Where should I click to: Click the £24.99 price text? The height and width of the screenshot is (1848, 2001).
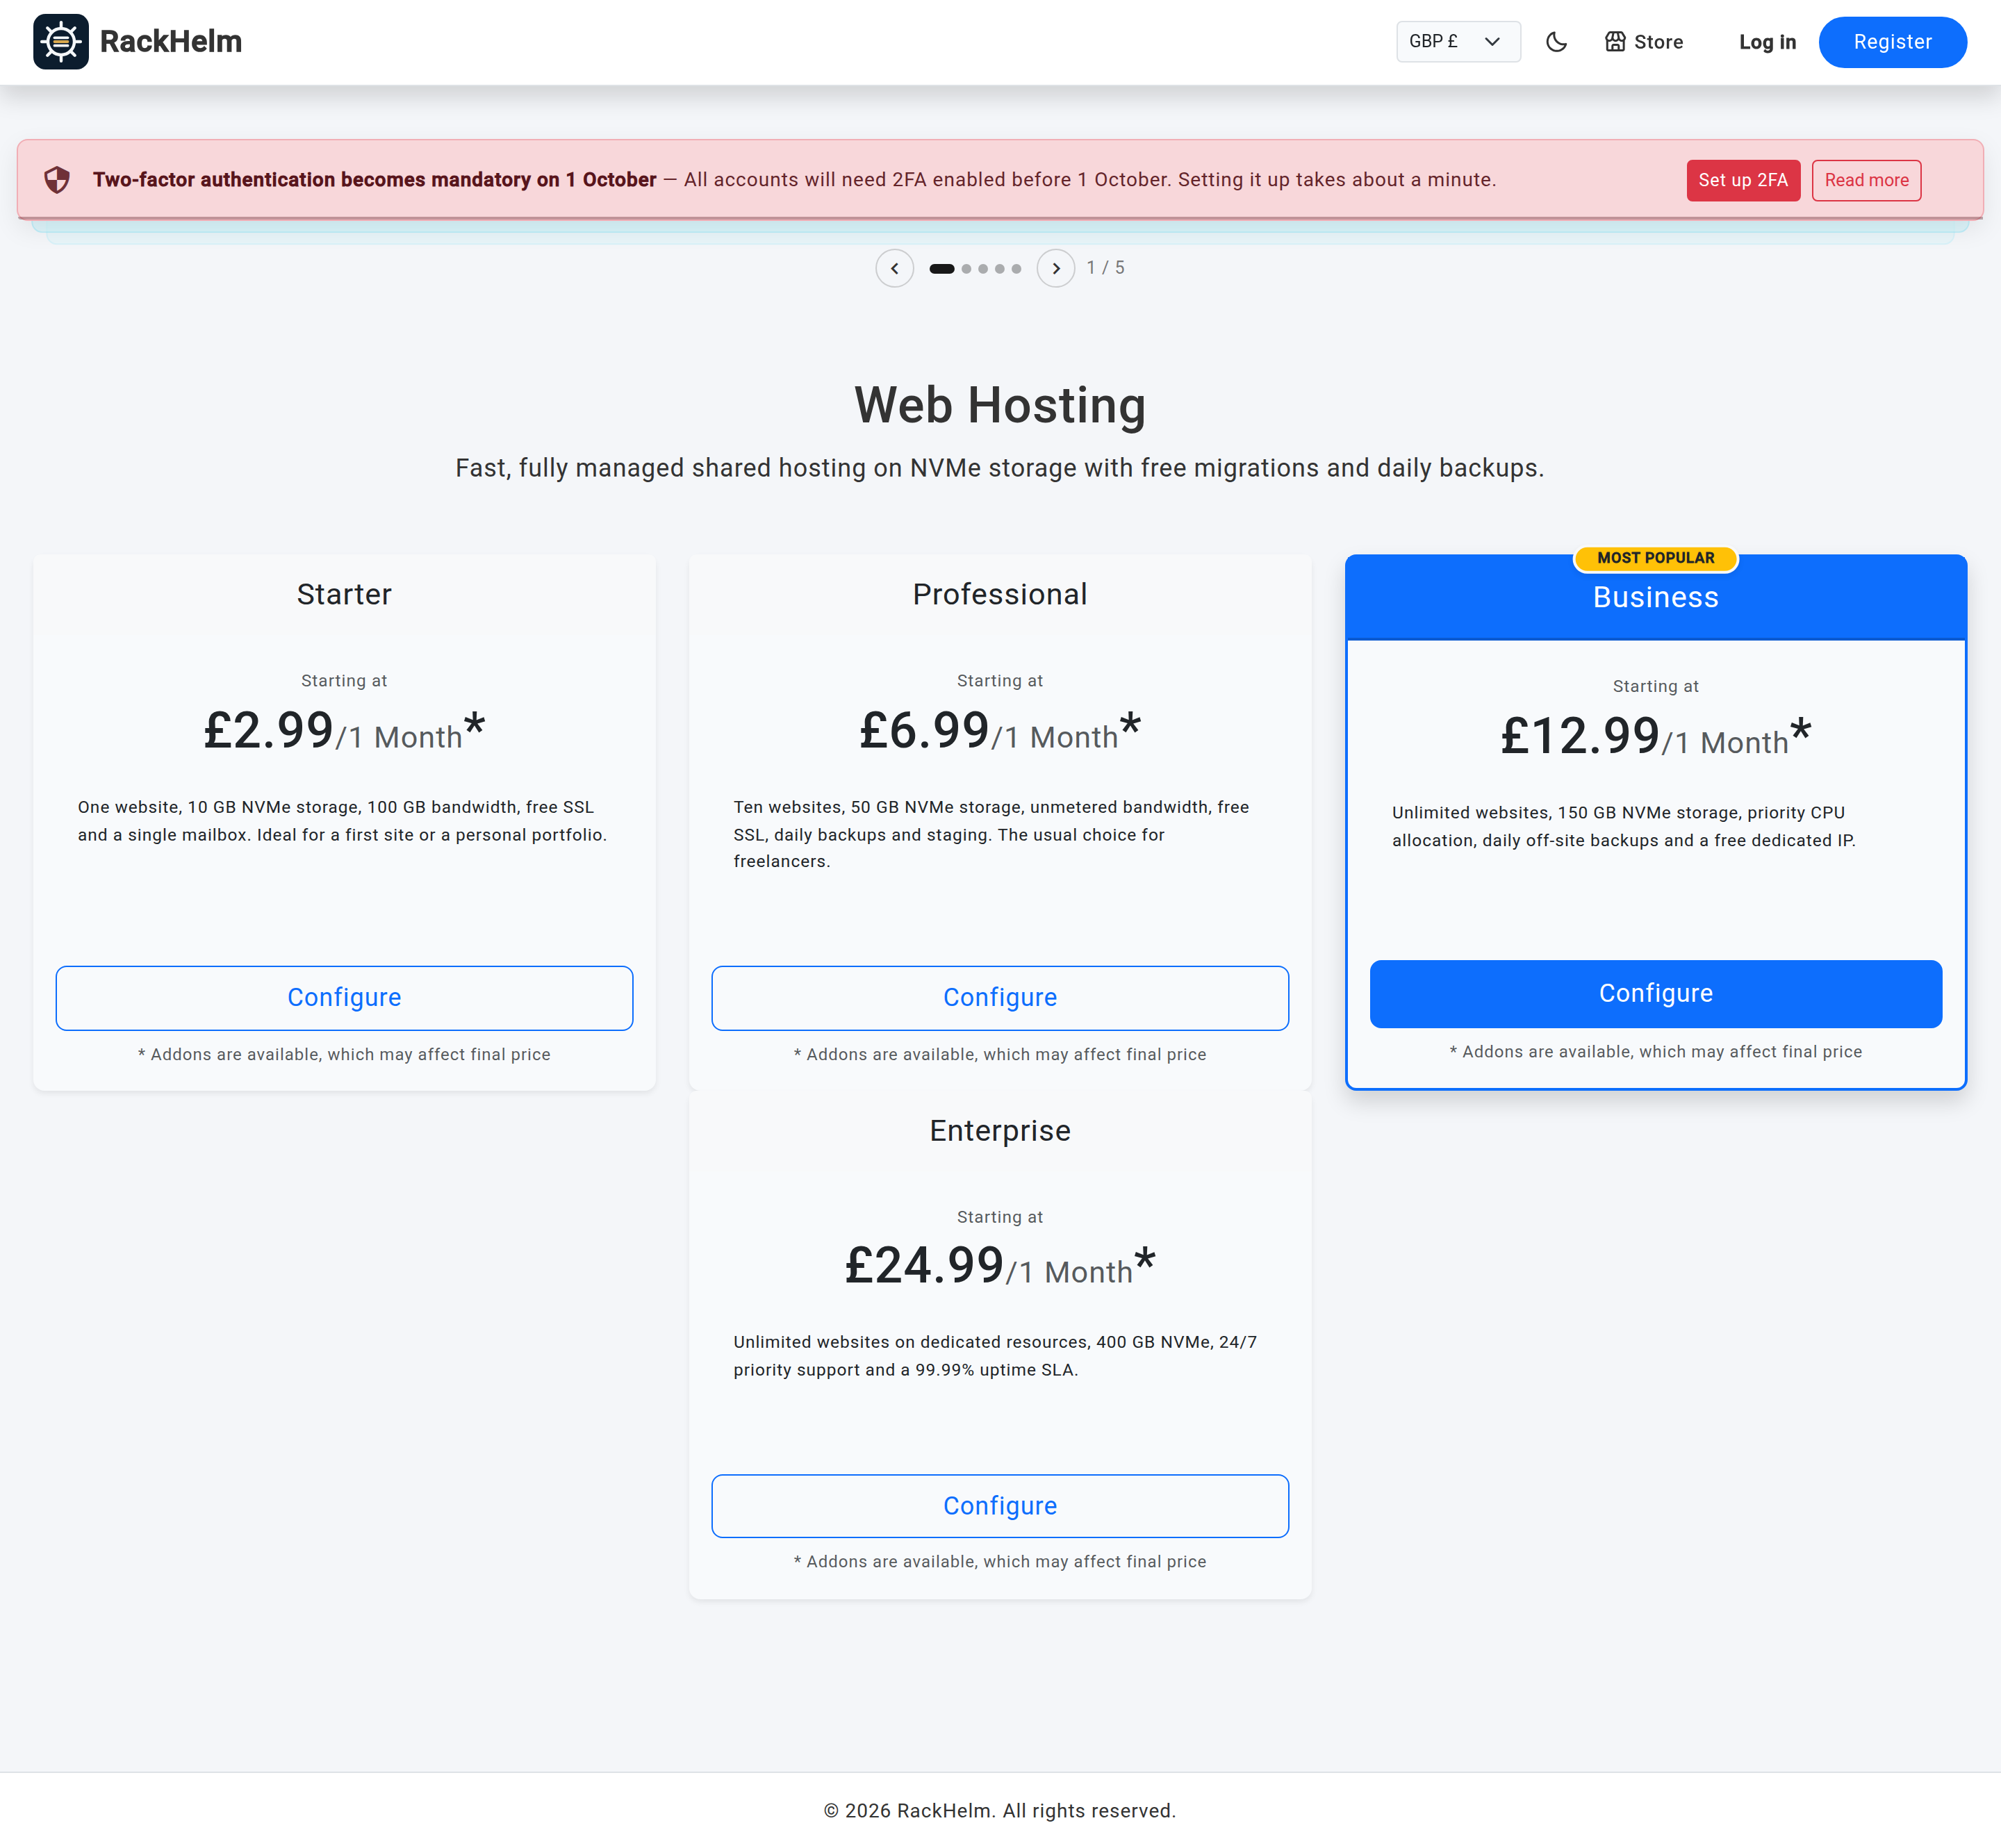tap(924, 1266)
